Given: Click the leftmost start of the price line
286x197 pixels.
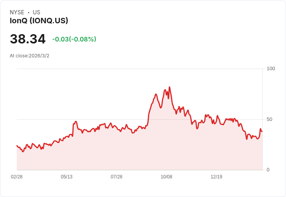Looking at the screenshot, I should point(17,145).
